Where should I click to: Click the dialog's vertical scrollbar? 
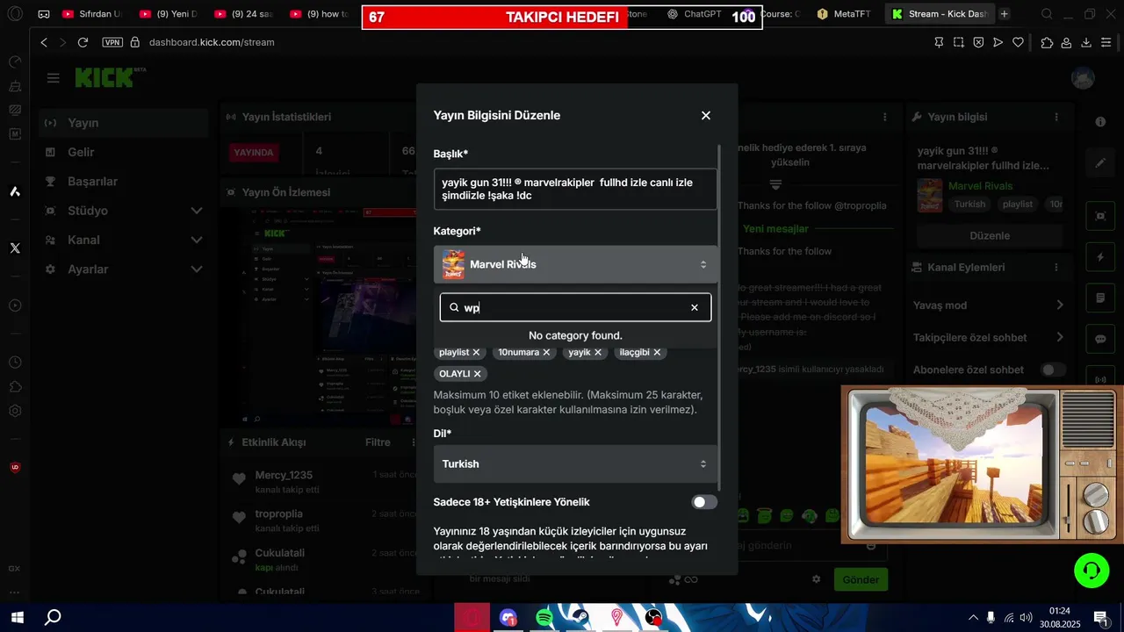click(720, 316)
